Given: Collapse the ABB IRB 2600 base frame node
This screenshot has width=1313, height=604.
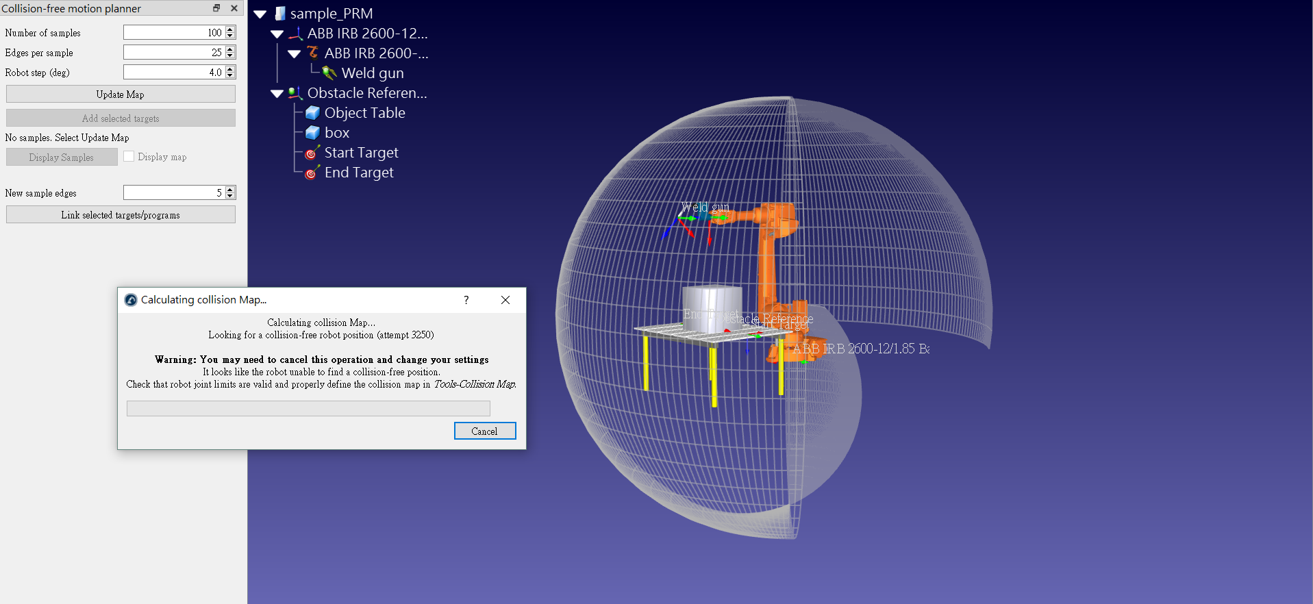Looking at the screenshot, I should coord(277,34).
